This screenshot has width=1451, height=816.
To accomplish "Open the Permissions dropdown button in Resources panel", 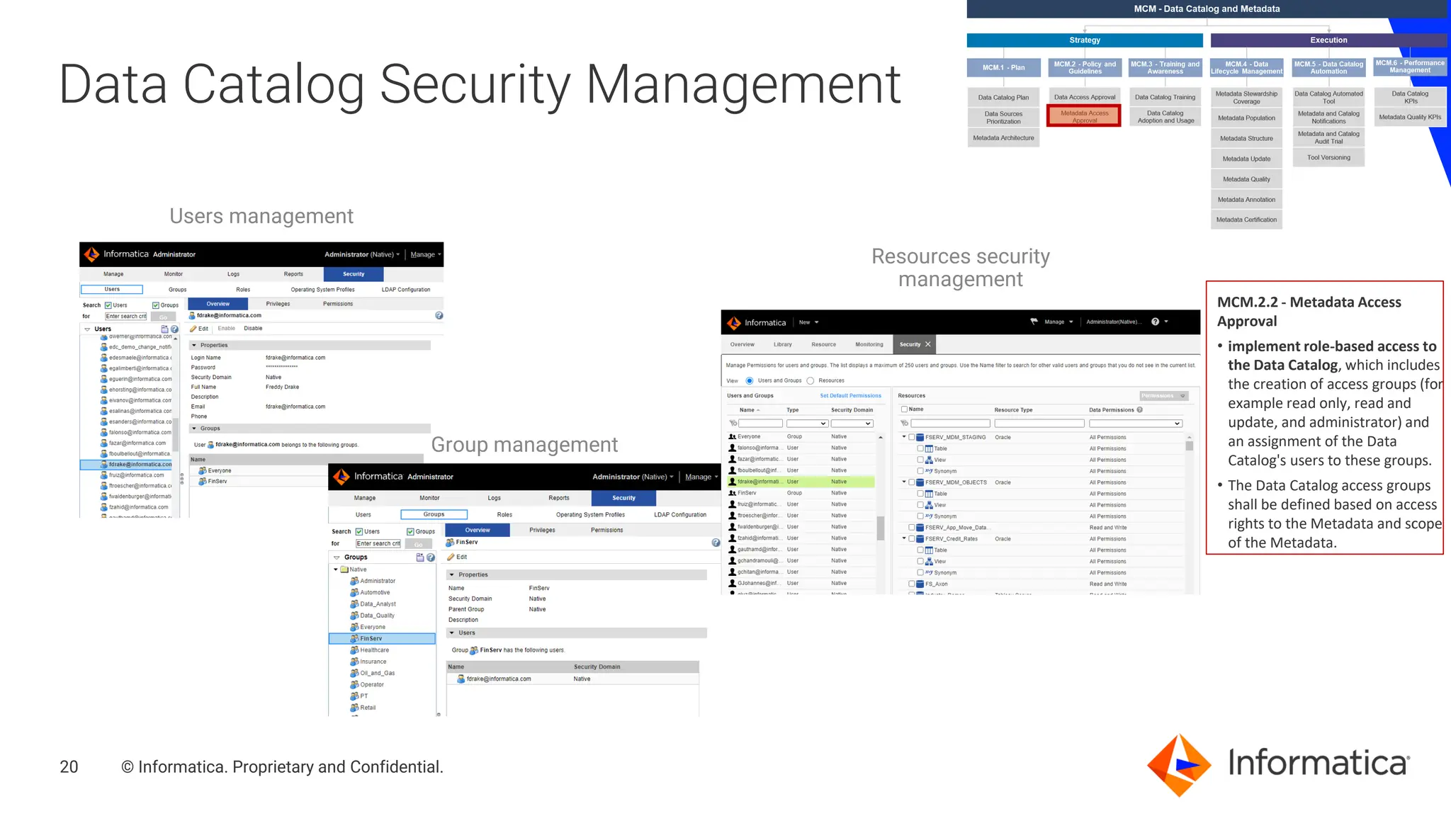I will [1163, 396].
